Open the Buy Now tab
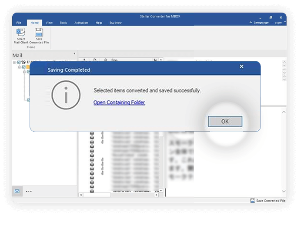Viewport: 304px width, 225px height. pyautogui.click(x=116, y=23)
